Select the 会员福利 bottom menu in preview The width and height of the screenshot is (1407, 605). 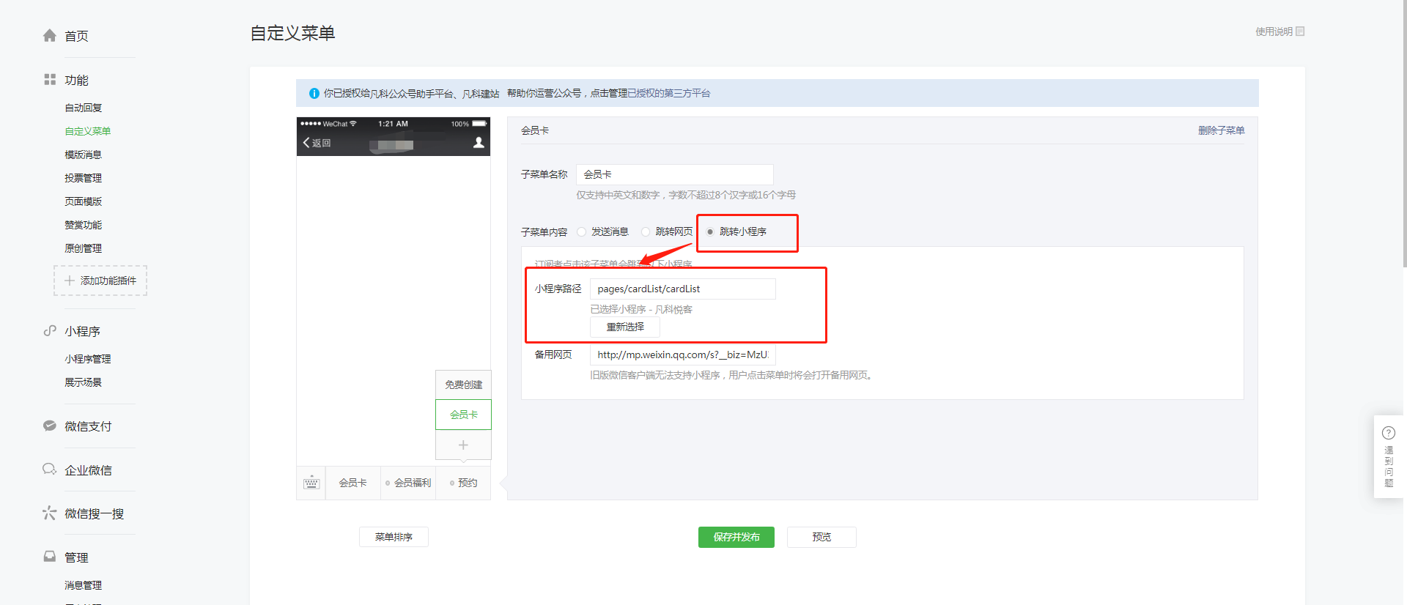(408, 483)
